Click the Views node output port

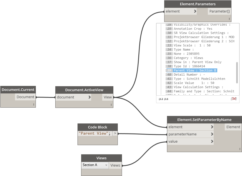pyautogui.click(x=115, y=165)
